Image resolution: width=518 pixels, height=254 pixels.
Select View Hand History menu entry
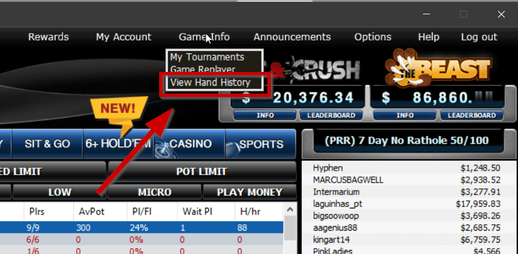click(x=211, y=82)
